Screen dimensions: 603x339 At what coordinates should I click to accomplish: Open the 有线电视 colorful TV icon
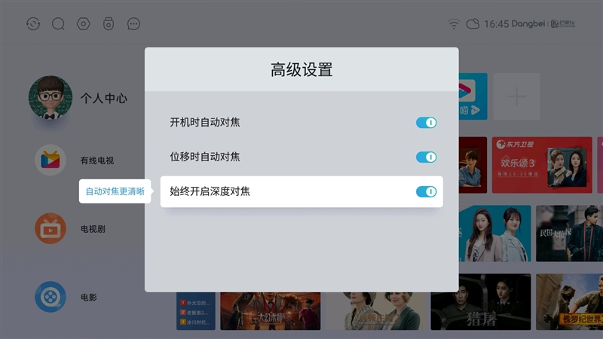51,160
